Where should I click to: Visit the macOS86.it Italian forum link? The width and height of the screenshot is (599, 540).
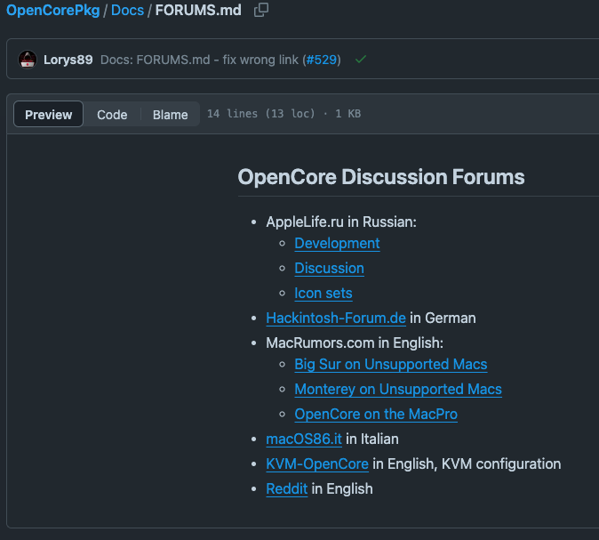304,439
